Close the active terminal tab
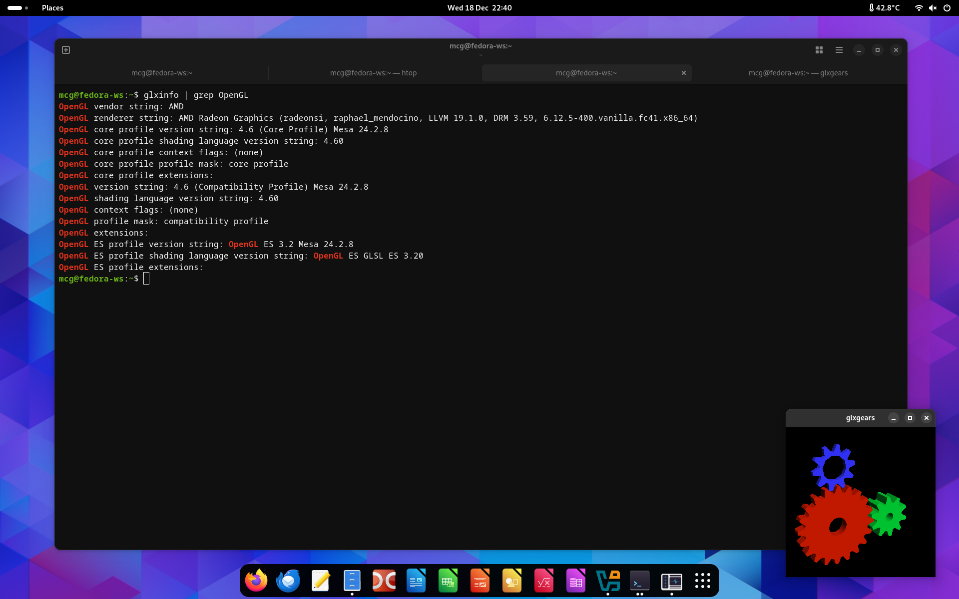Screen dimensions: 959x599 (684, 73)
